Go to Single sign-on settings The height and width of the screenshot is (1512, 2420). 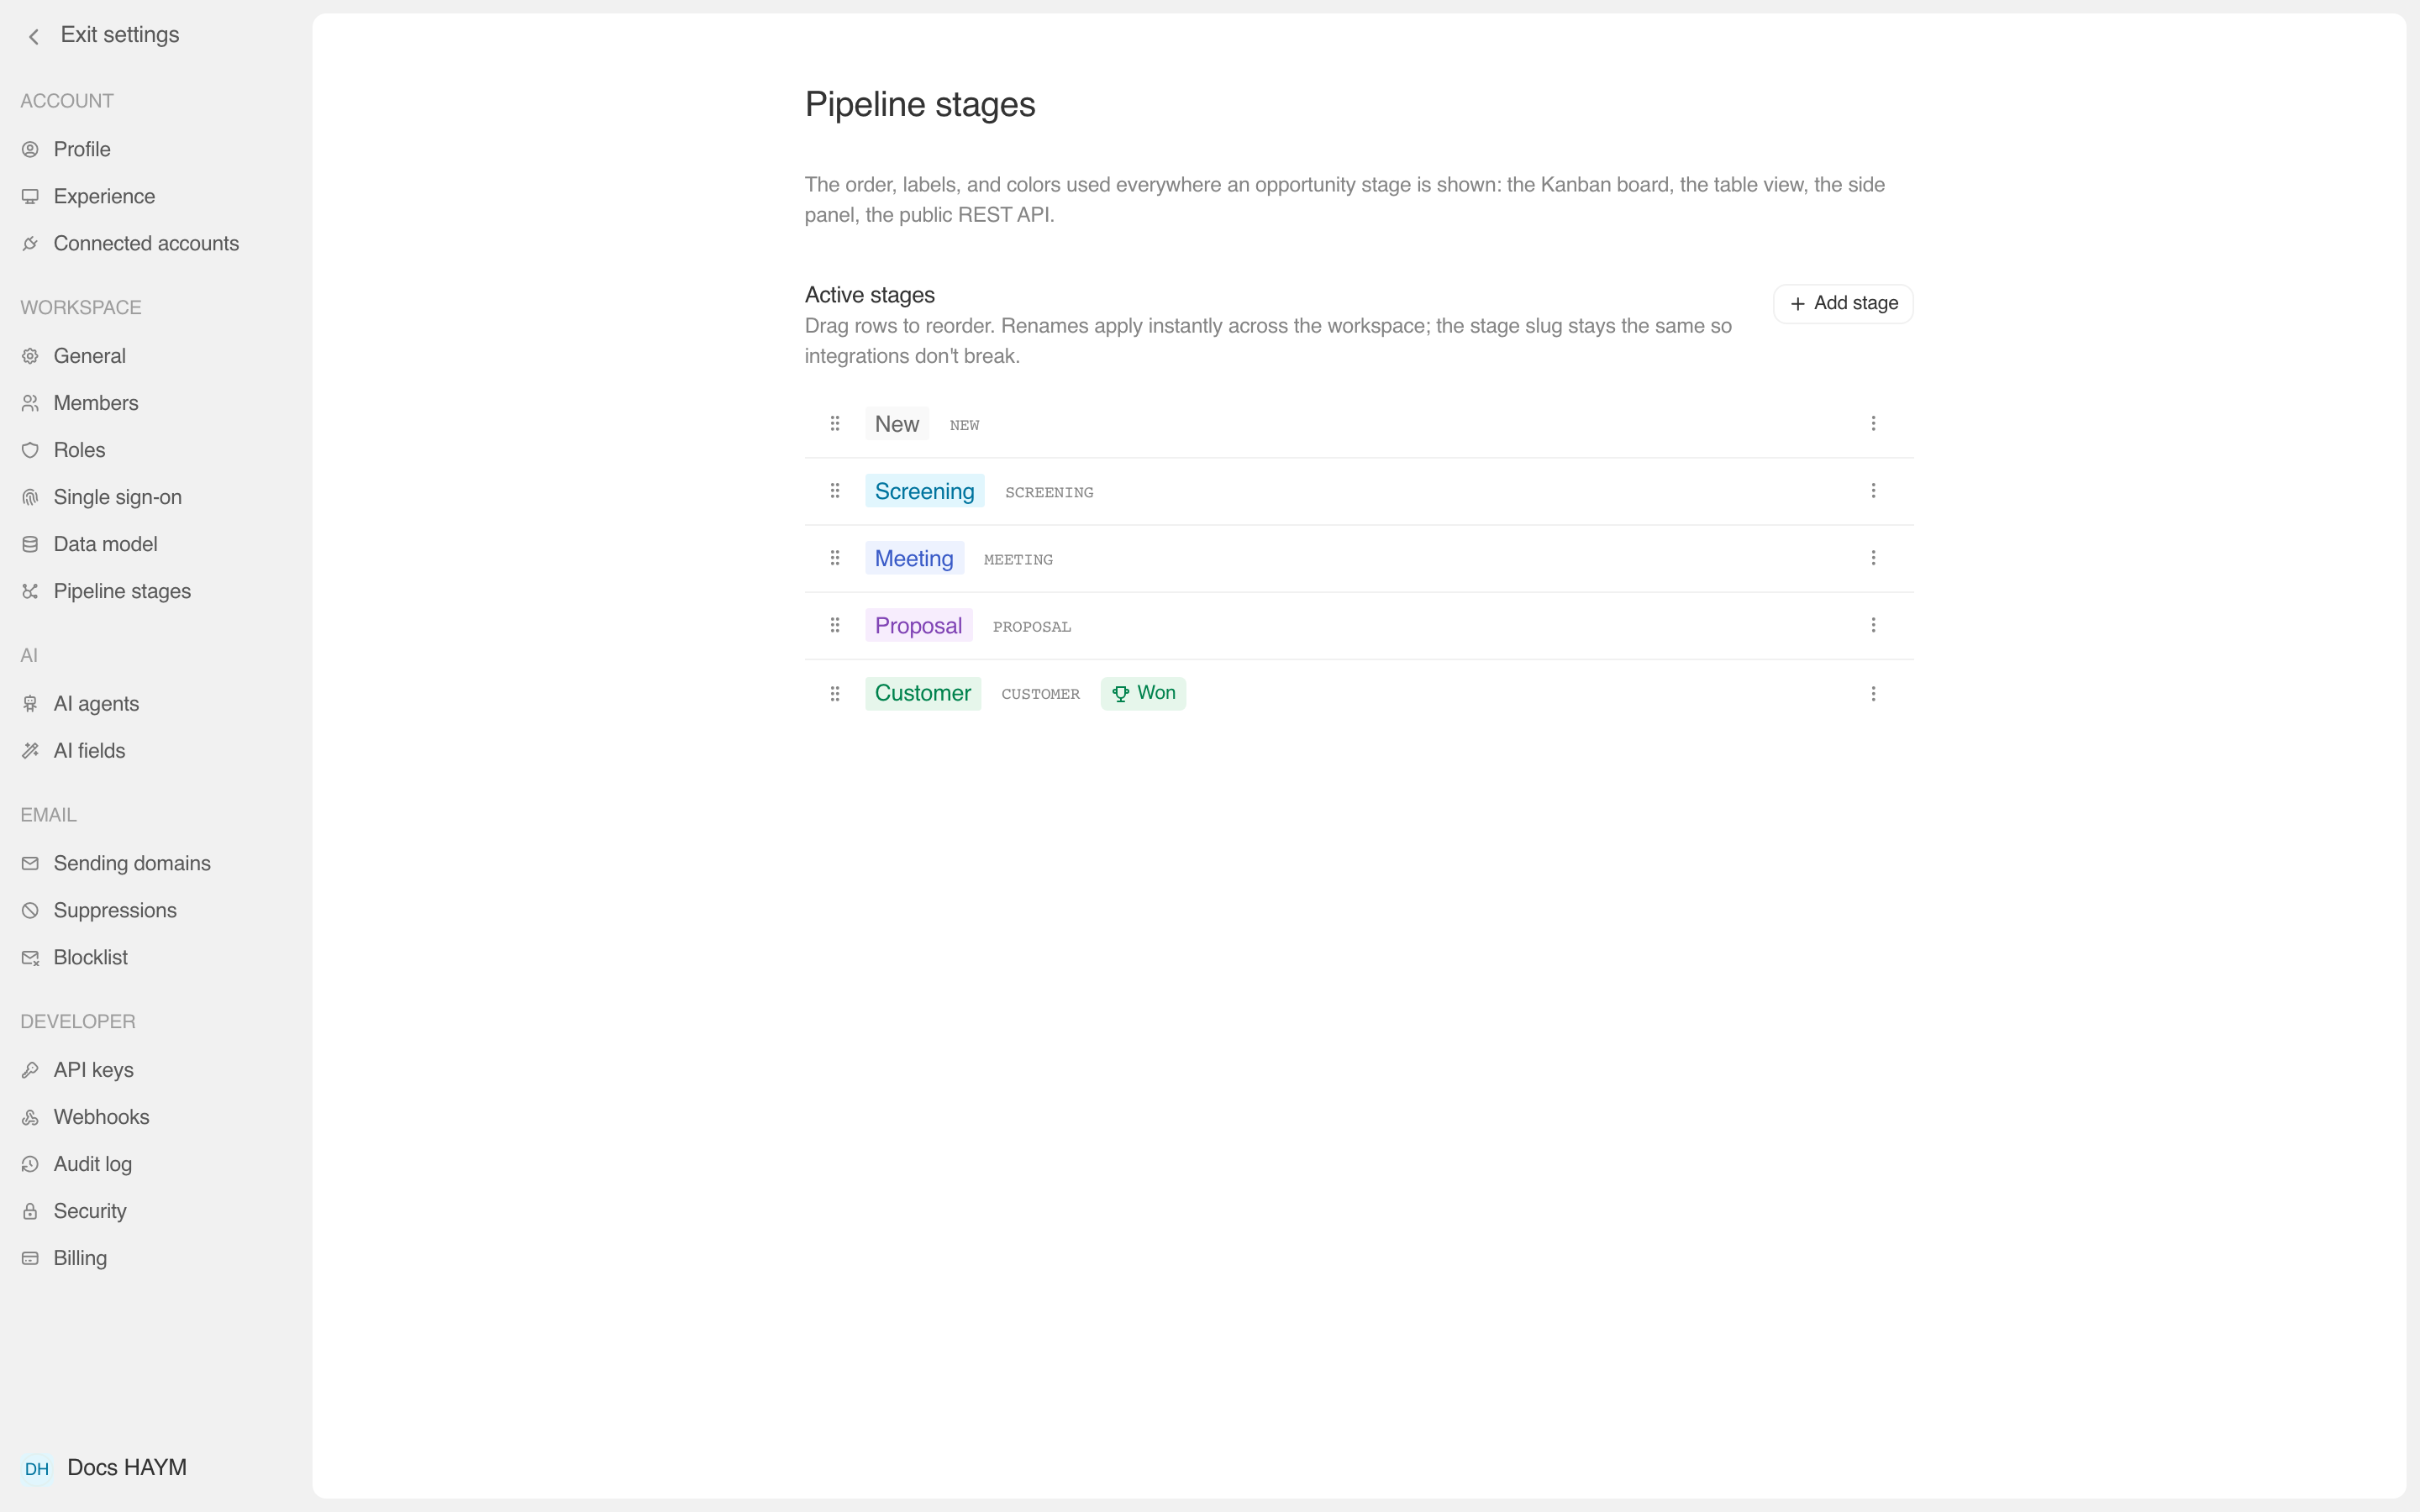pos(117,497)
